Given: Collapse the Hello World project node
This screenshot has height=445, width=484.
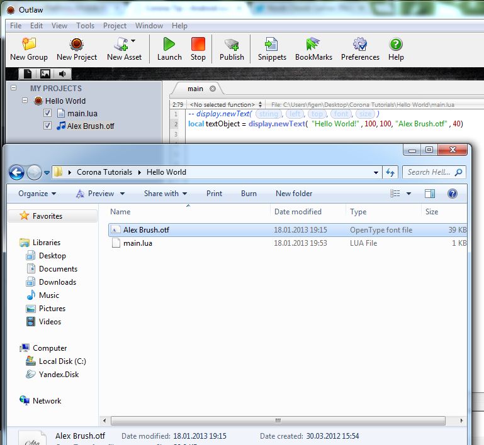Looking at the screenshot, I should point(25,101).
